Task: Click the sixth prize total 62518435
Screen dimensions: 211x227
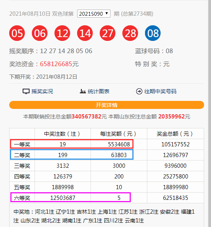Action: pyautogui.click(x=175, y=198)
